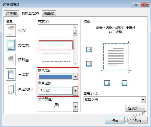Choose the 方框(X) box setting icon
Viewport: 151px width, 127px height.
(x=11, y=45)
